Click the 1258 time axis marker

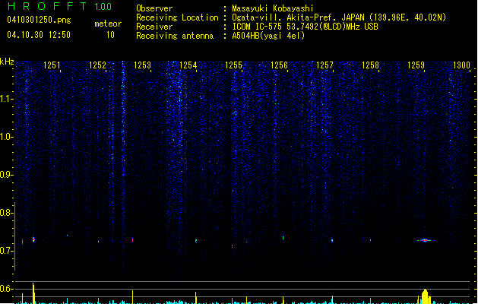point(370,65)
